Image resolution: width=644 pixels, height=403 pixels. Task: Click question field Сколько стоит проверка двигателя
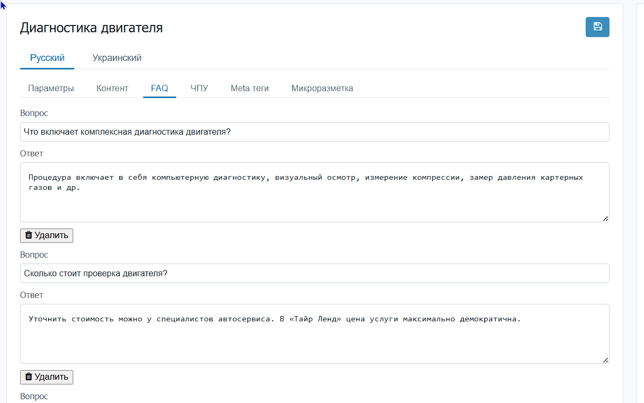[315, 274]
